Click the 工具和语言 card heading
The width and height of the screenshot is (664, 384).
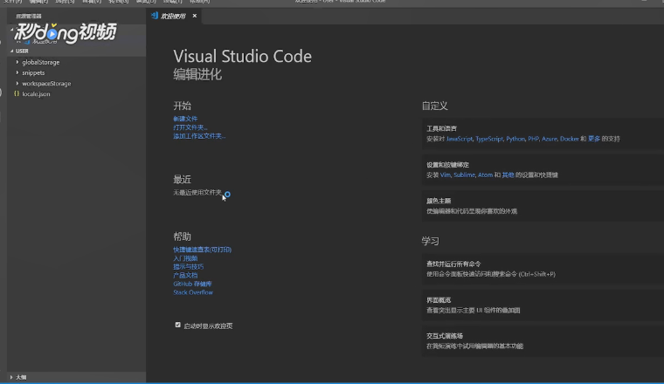click(442, 128)
